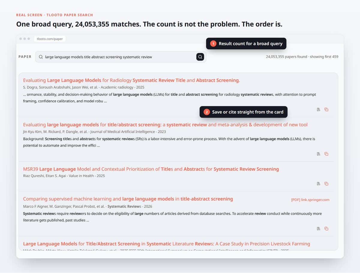360x273 pixels.
Task: Copy citation for the Jin Kyu Kim paper
Action: 326,154
